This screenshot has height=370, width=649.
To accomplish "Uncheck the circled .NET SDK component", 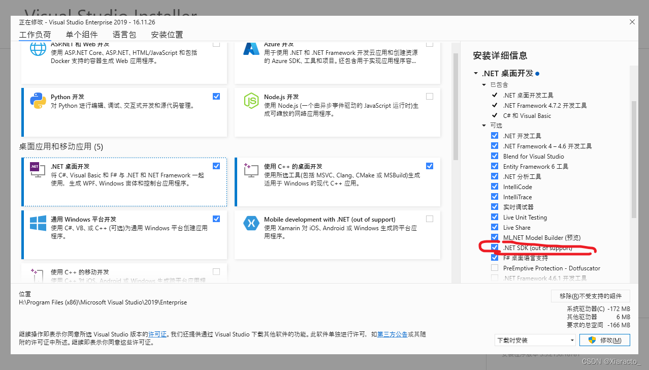I will (494, 248).
